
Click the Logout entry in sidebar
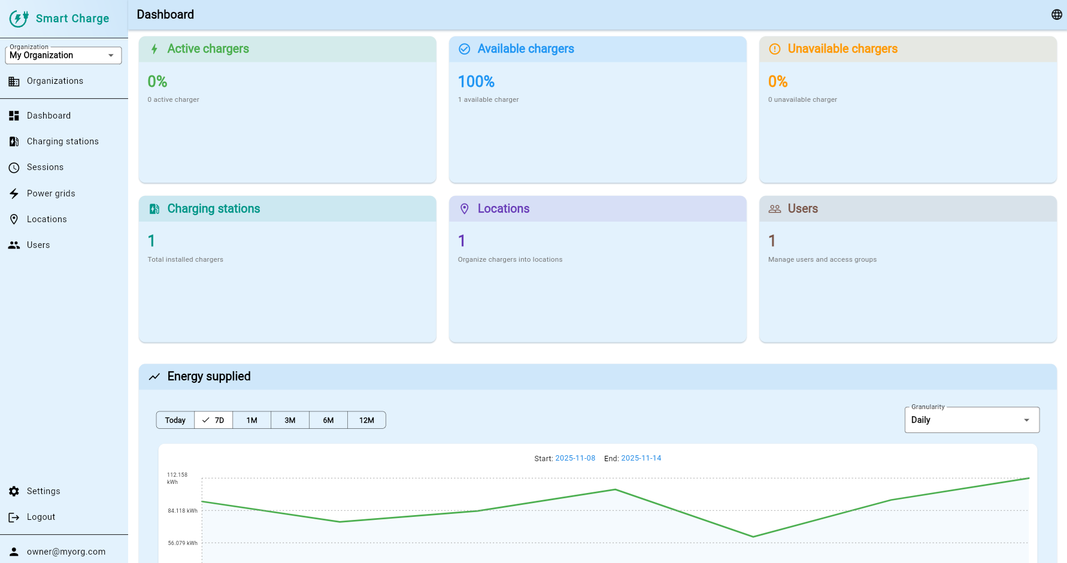coord(41,517)
